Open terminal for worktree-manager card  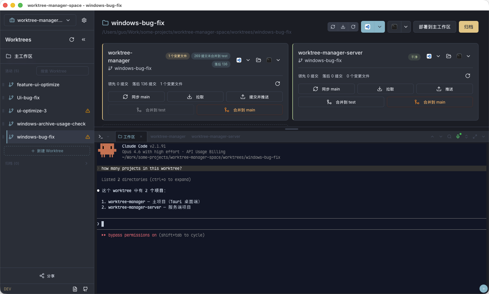click(x=269, y=60)
